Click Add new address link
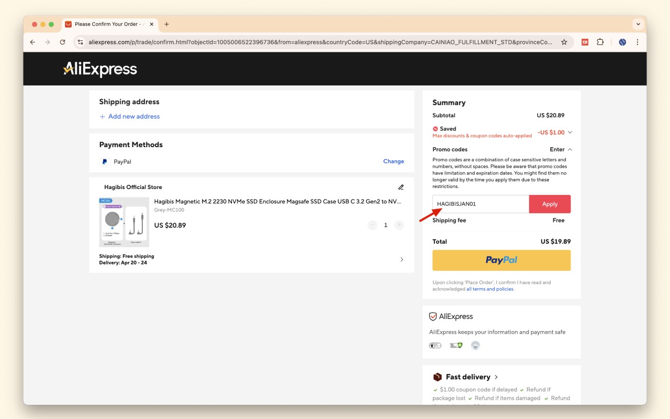The height and width of the screenshot is (419, 670). 133,116
